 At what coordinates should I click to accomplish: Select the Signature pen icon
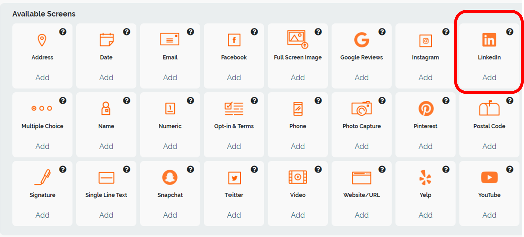(43, 177)
